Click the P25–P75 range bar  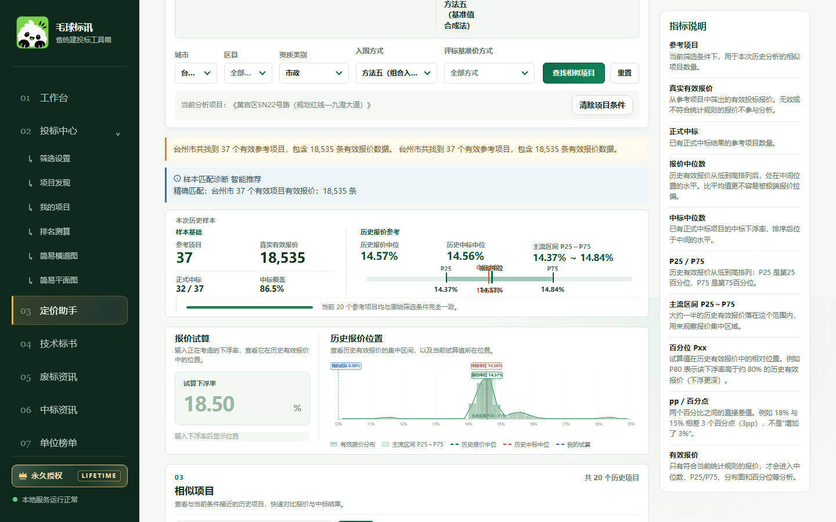pyautogui.click(x=499, y=279)
